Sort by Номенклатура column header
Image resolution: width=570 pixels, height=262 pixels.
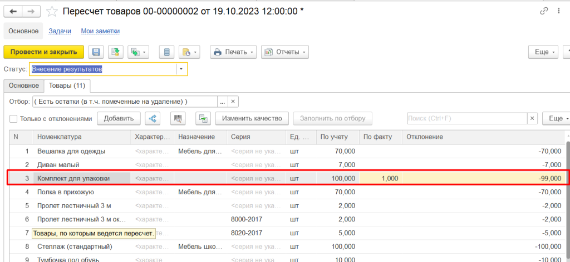coord(82,137)
